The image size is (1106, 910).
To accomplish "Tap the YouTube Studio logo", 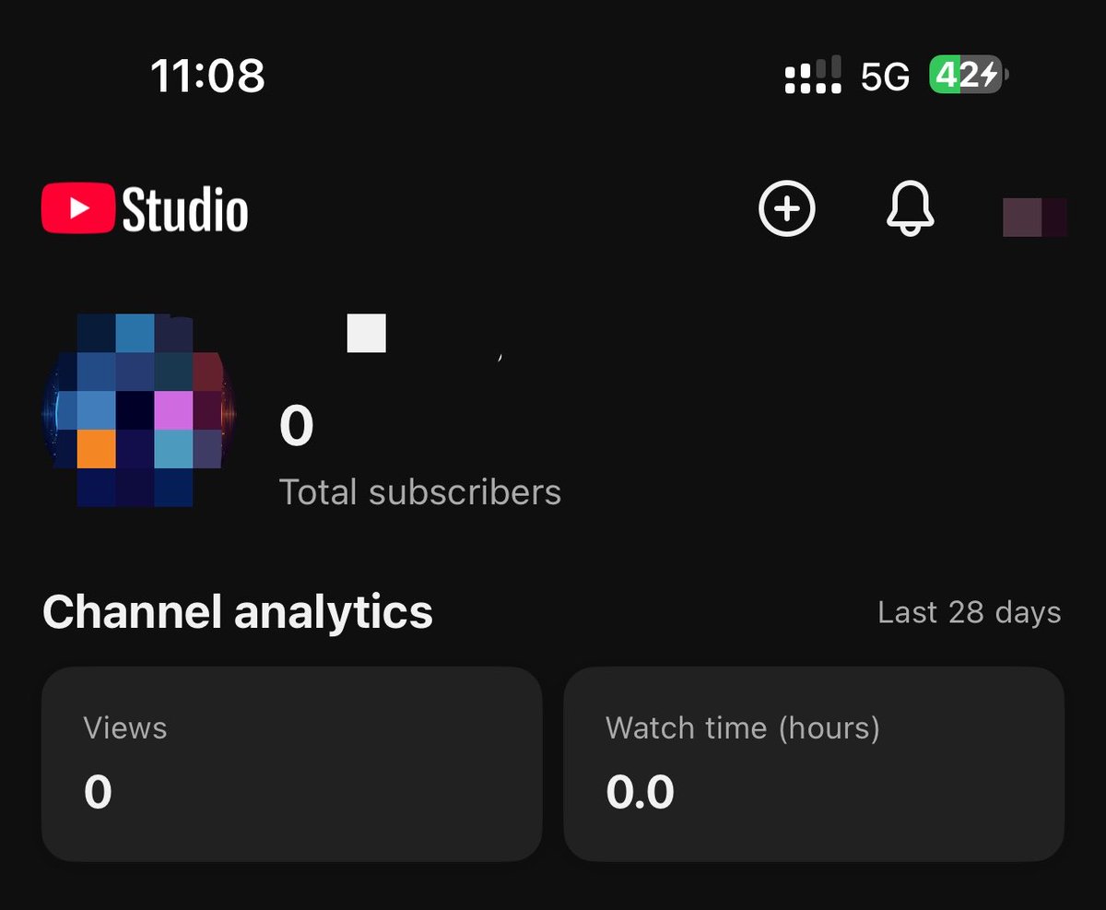I will pyautogui.click(x=145, y=209).
